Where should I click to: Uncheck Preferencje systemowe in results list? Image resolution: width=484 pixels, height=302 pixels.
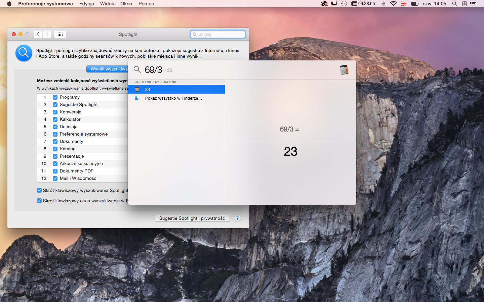[55, 134]
